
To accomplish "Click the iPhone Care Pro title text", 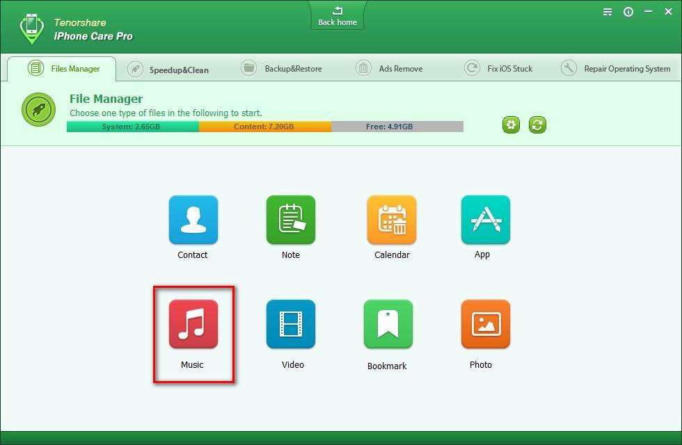I will [x=93, y=36].
